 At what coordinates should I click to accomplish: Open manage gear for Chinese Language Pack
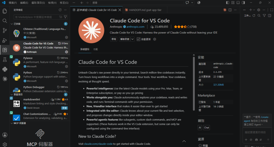point(66,37)
